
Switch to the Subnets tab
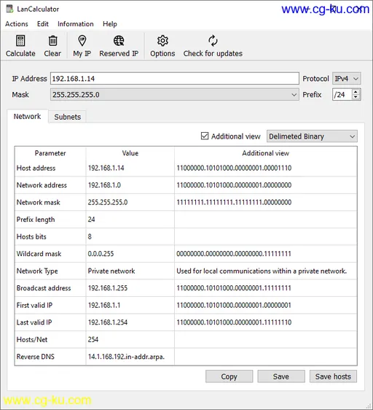[68, 117]
